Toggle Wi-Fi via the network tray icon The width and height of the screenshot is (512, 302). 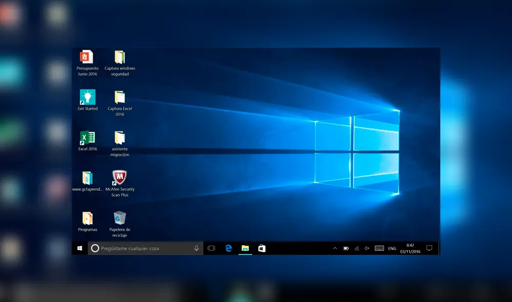(x=356, y=248)
